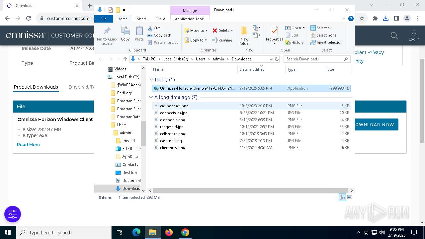Open the File tab
This screenshot has height=239, width=425.
click(x=104, y=19)
